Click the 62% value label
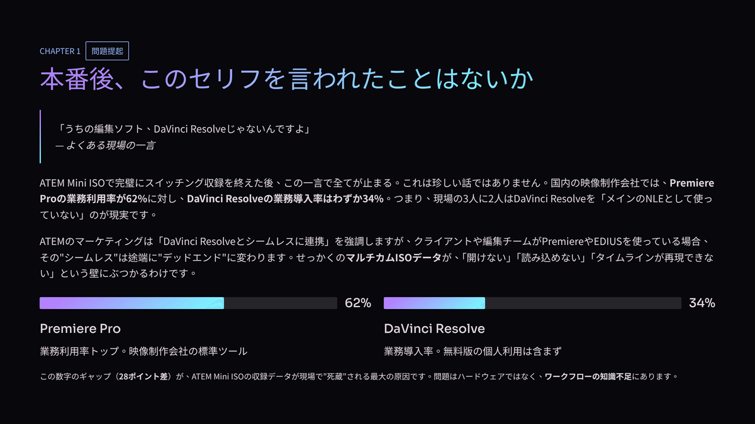 pyautogui.click(x=358, y=303)
